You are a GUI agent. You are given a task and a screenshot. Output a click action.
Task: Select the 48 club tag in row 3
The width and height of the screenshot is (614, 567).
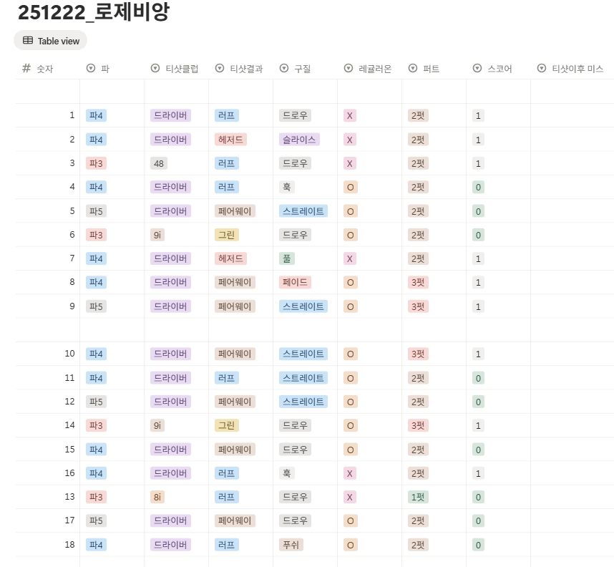[159, 163]
